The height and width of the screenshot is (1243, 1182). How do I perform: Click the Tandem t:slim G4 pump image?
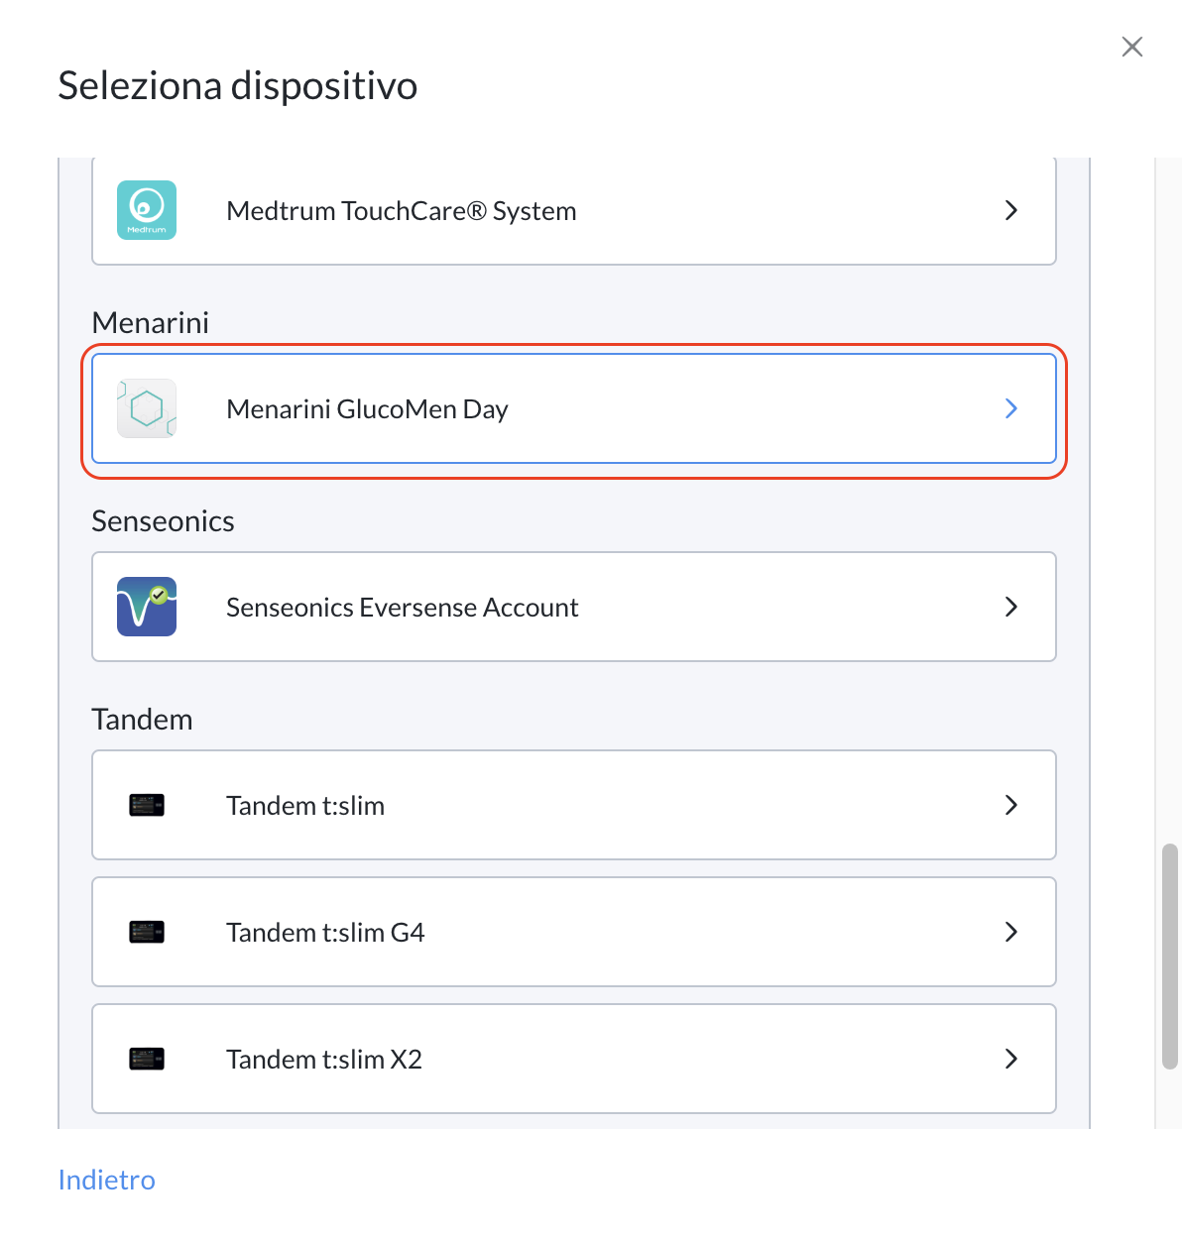tap(147, 932)
